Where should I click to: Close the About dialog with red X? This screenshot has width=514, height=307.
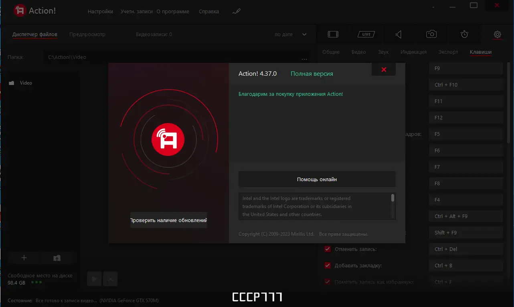[384, 69]
